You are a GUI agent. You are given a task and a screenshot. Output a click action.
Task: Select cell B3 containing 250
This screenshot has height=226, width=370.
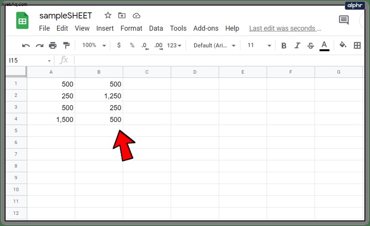[99, 107]
